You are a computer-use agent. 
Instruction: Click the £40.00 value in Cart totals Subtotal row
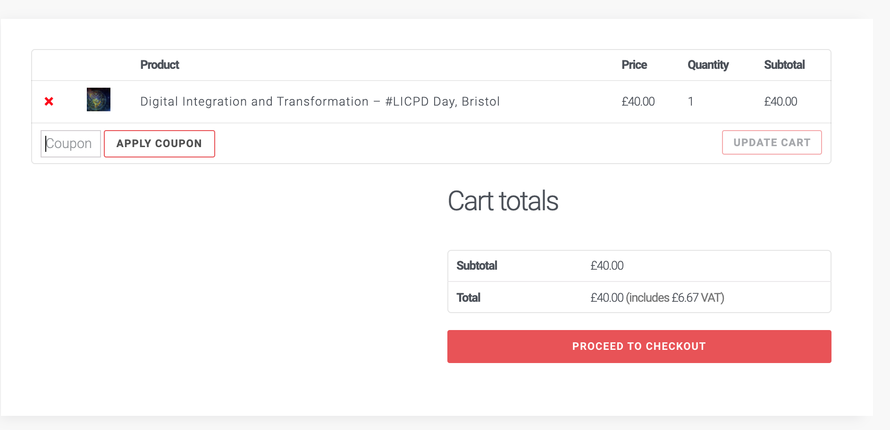pyautogui.click(x=607, y=266)
